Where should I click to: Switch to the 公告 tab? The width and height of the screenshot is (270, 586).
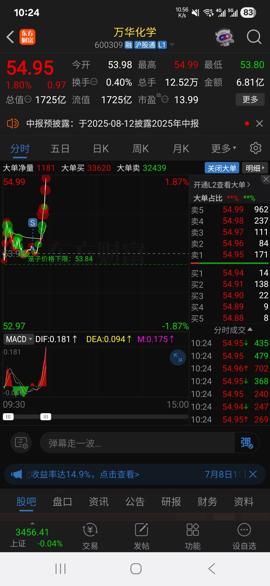pyautogui.click(x=135, y=502)
